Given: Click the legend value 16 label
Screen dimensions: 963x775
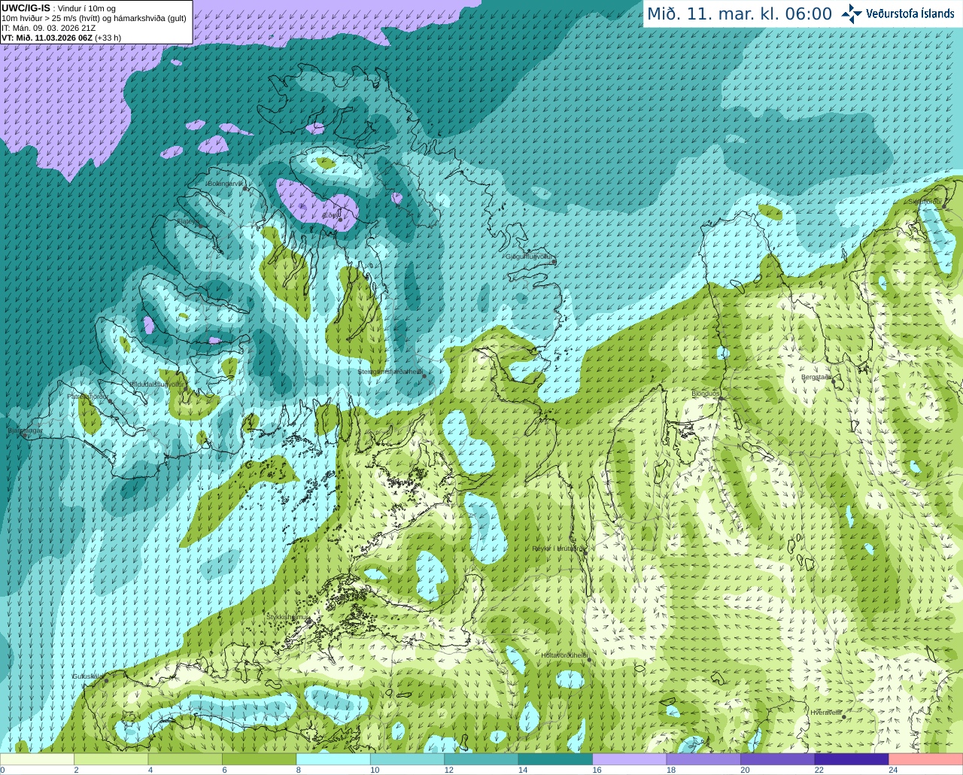Looking at the screenshot, I should tap(597, 770).
